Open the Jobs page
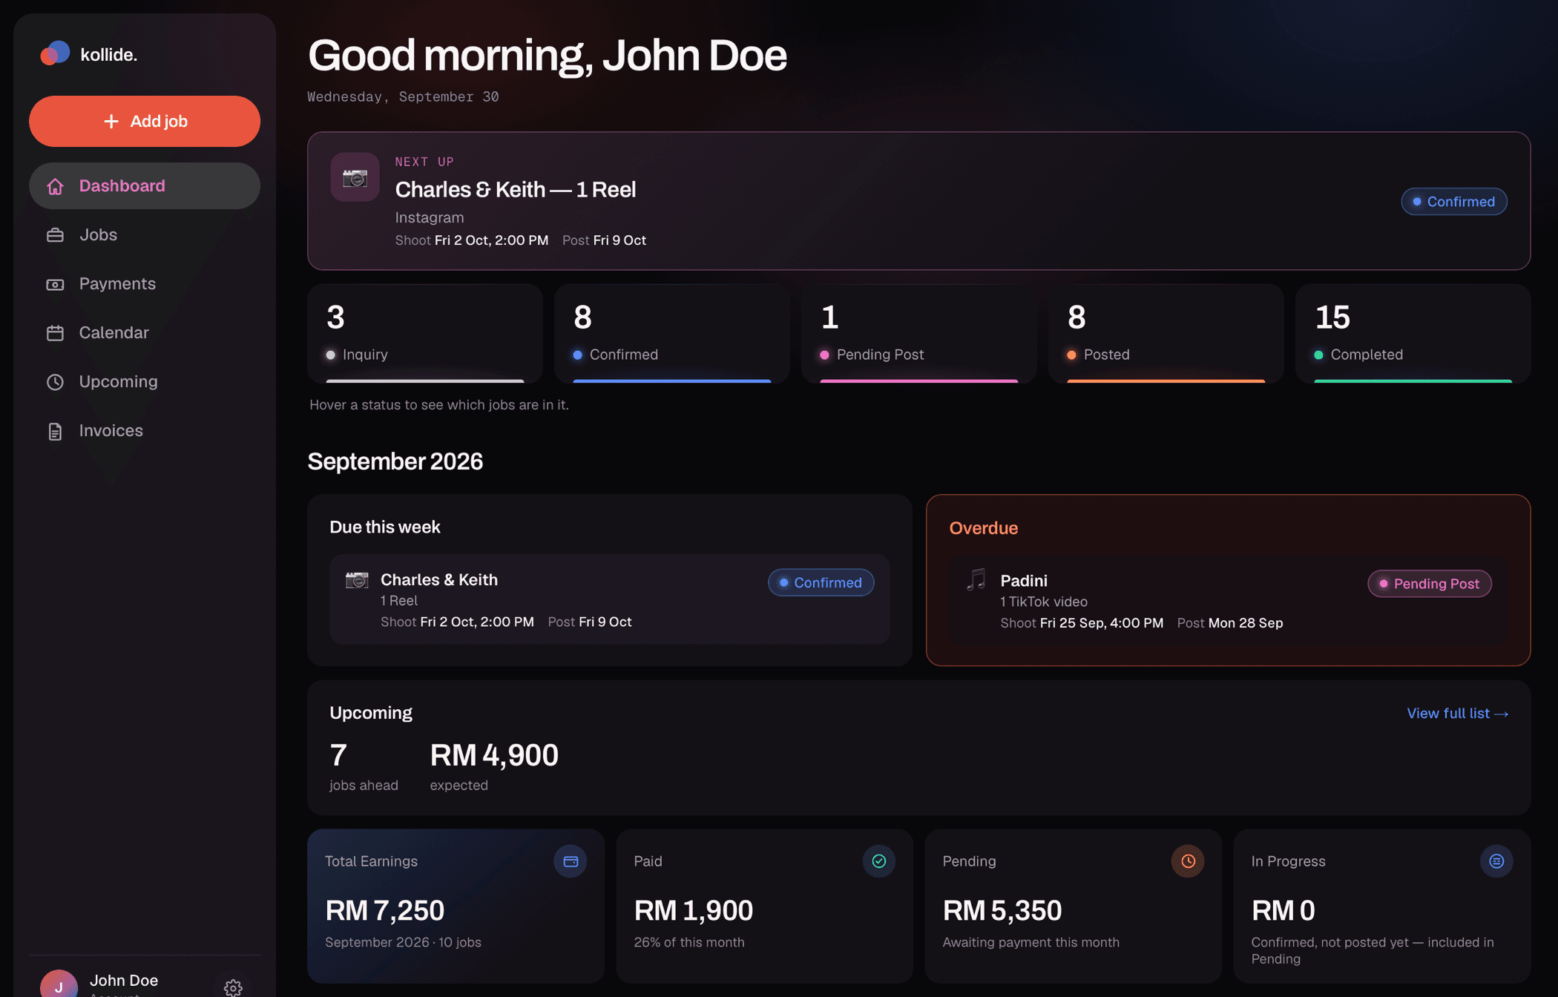This screenshot has height=997, width=1558. coord(145,234)
